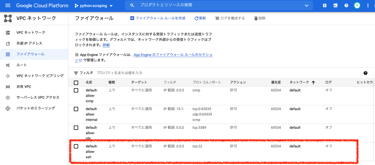Click the tcp:22 protocol cell

197,146
